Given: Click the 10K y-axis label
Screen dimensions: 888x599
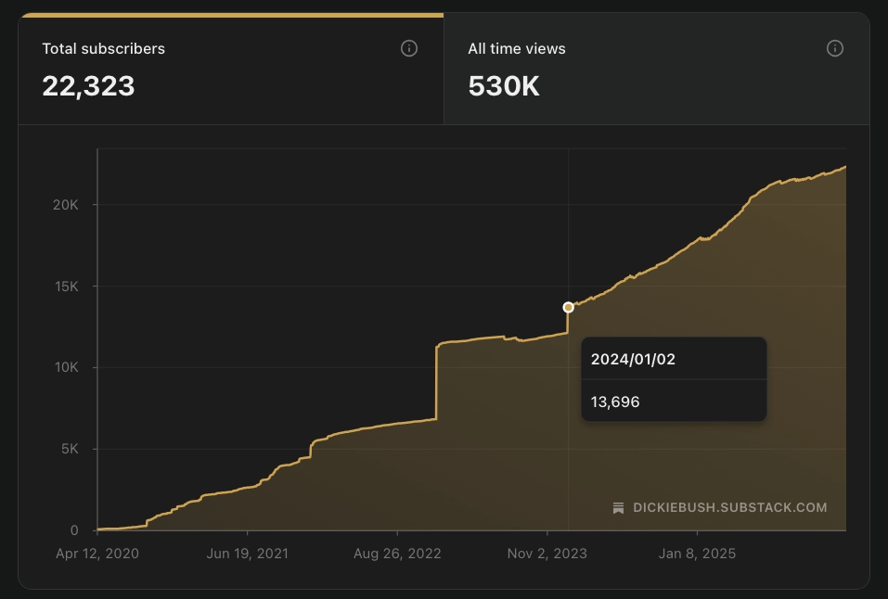Looking at the screenshot, I should (x=66, y=367).
